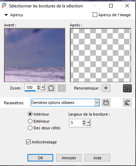The width and height of the screenshot is (136, 166).
Task: Uncheck the Anticrénelage checkbox
Action: (x=28, y=142)
